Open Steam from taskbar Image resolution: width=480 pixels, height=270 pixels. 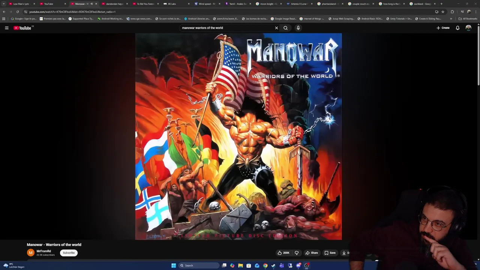[273, 265]
